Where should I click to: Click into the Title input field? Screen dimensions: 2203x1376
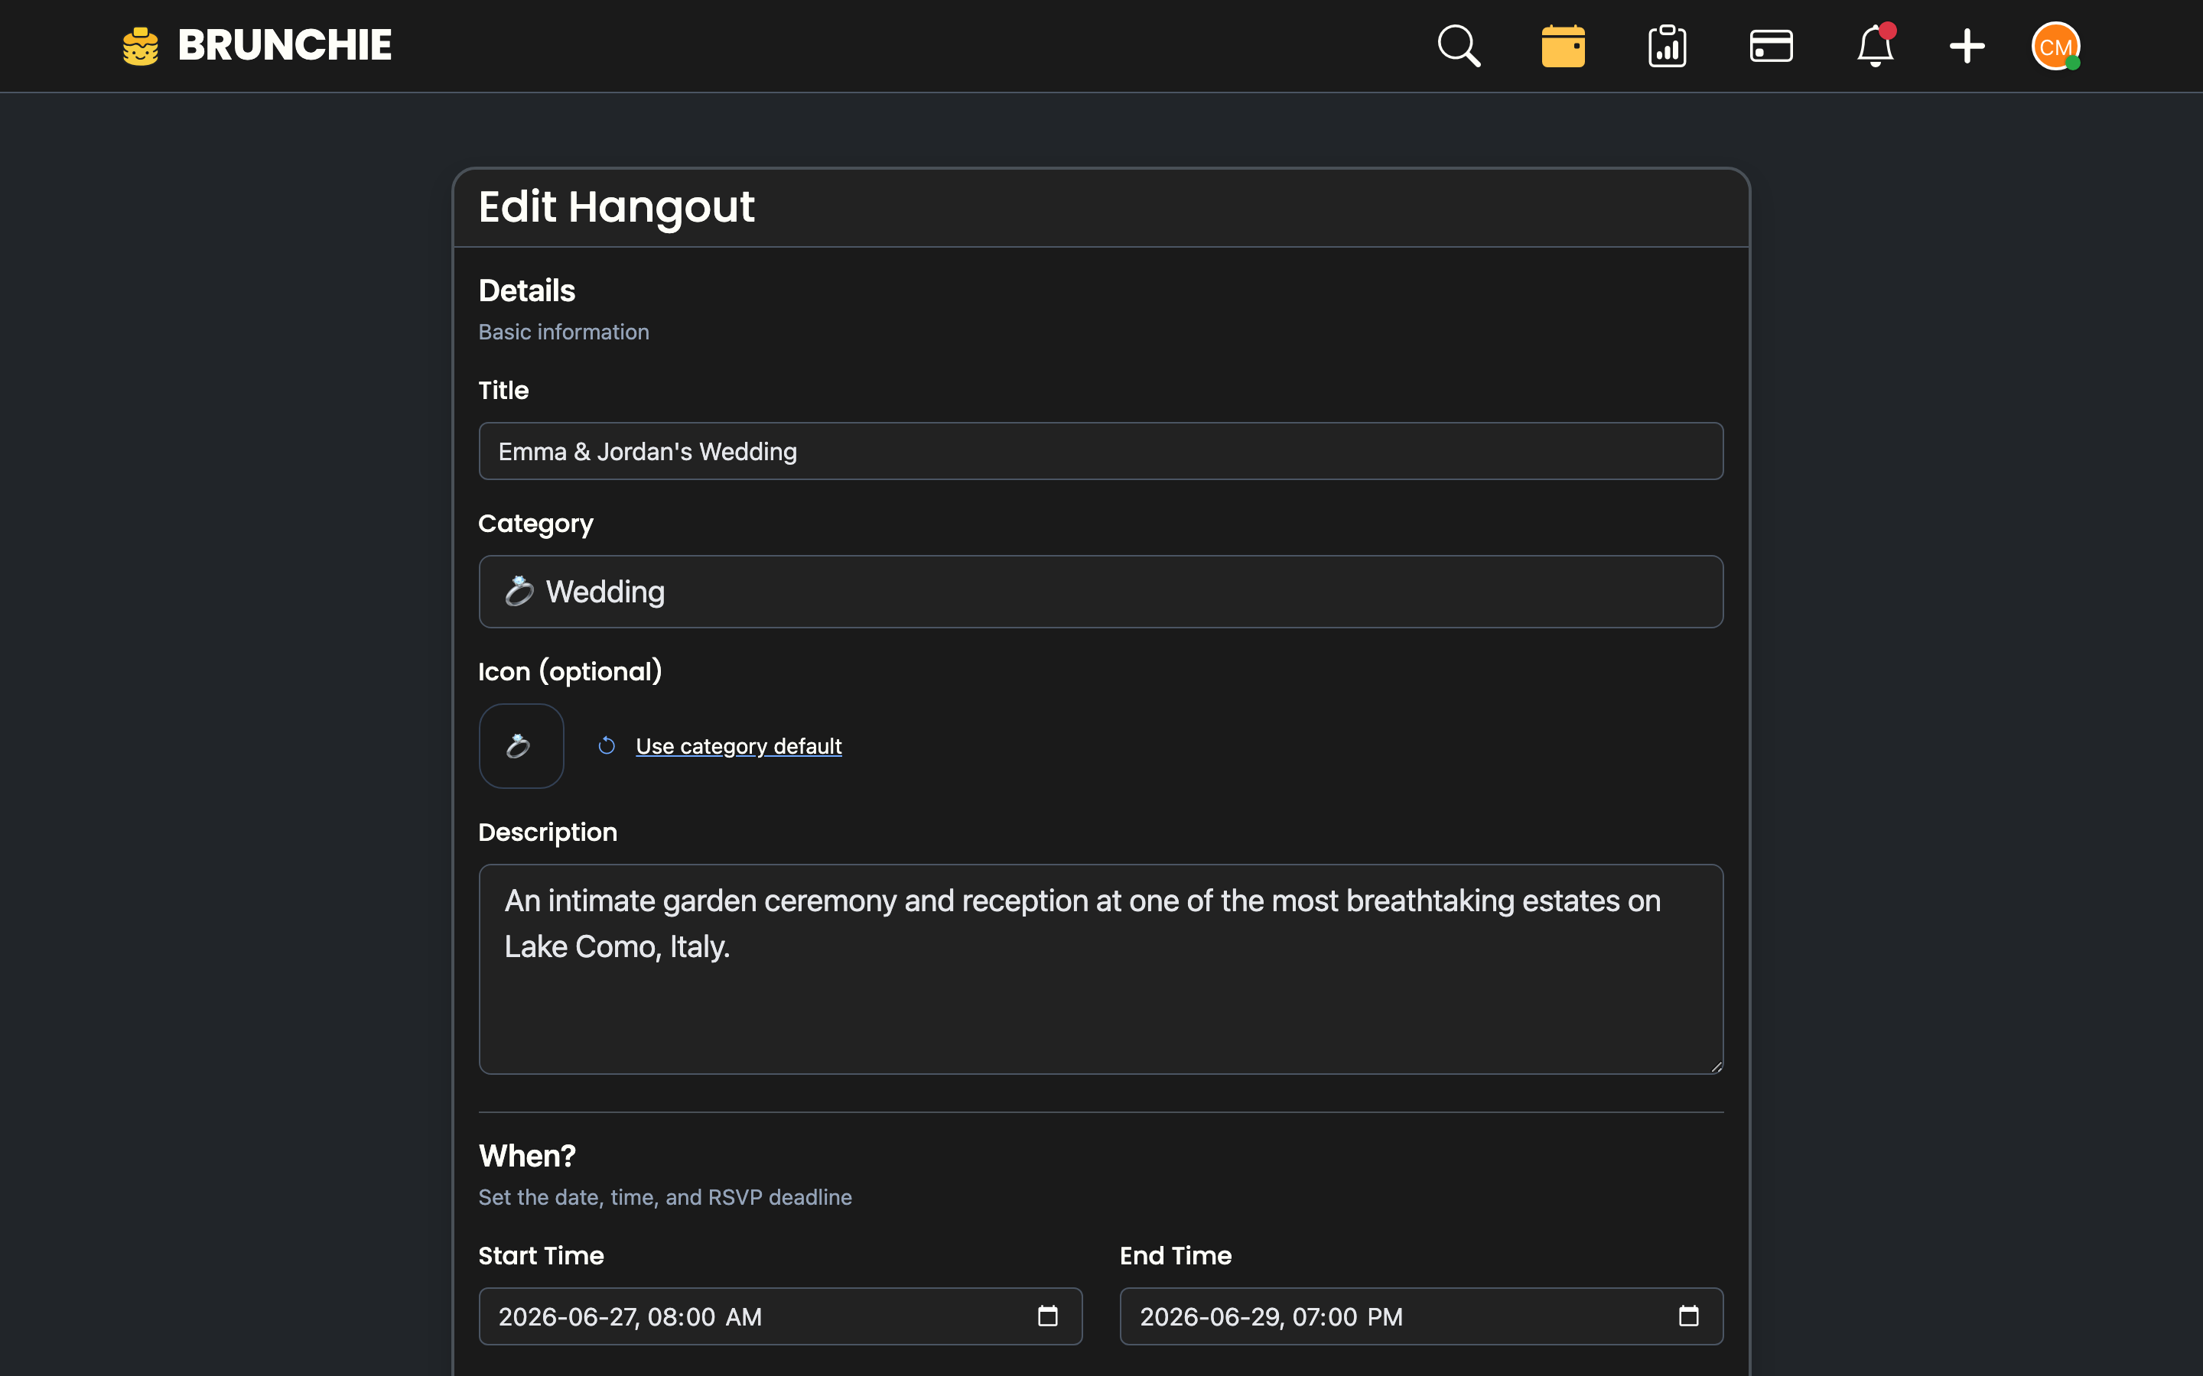pyautogui.click(x=1101, y=451)
